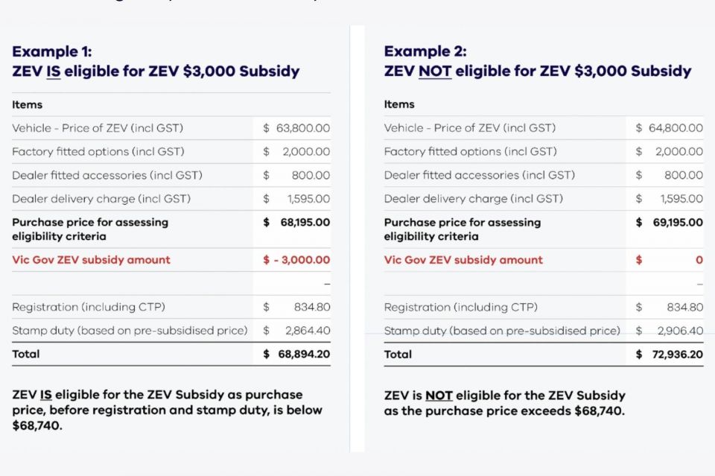Click the 'ZEV IS eligible' explanation paragraph
The height and width of the screenshot is (476, 715).
167,410
